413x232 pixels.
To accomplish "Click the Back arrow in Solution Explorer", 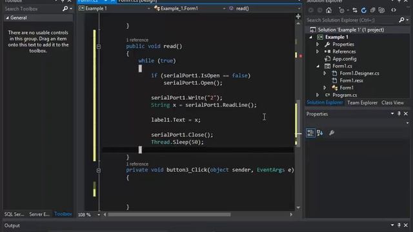I will tap(311, 10).
